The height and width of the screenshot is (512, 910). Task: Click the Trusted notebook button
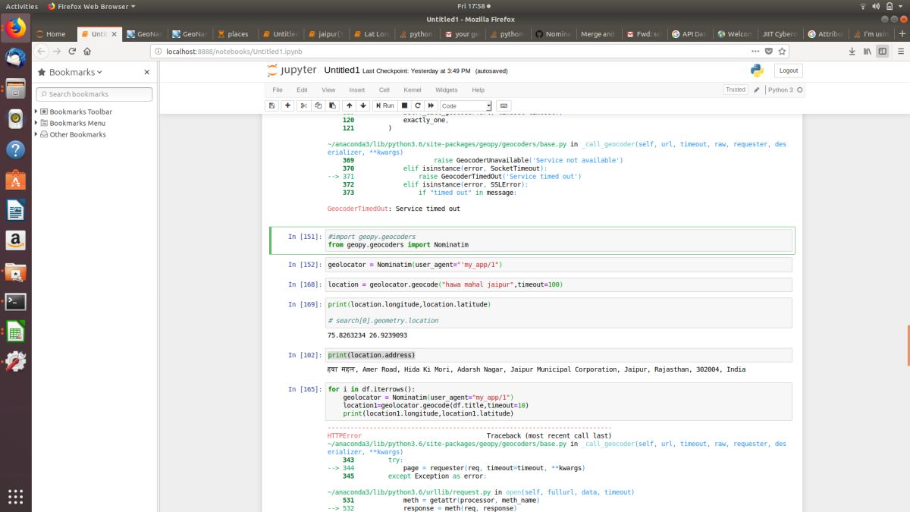736,90
